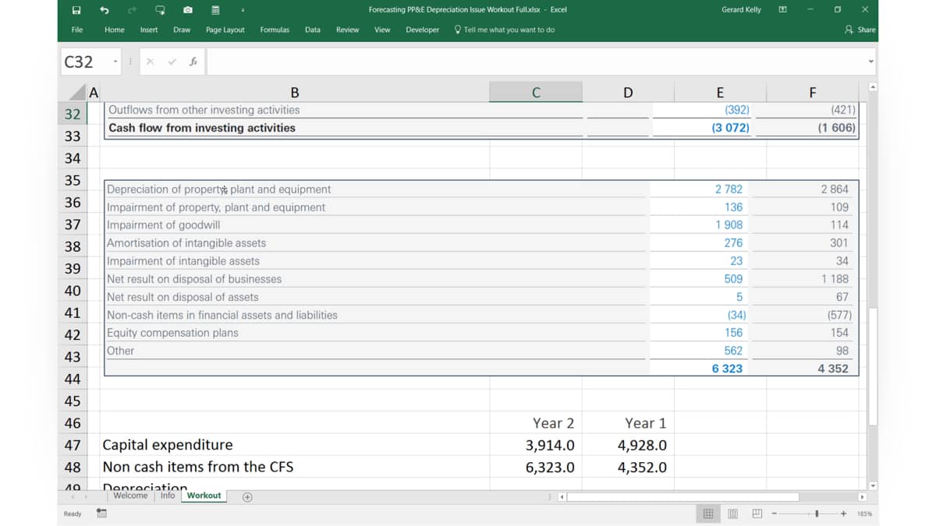Click the Name Box showing C32

[86, 62]
